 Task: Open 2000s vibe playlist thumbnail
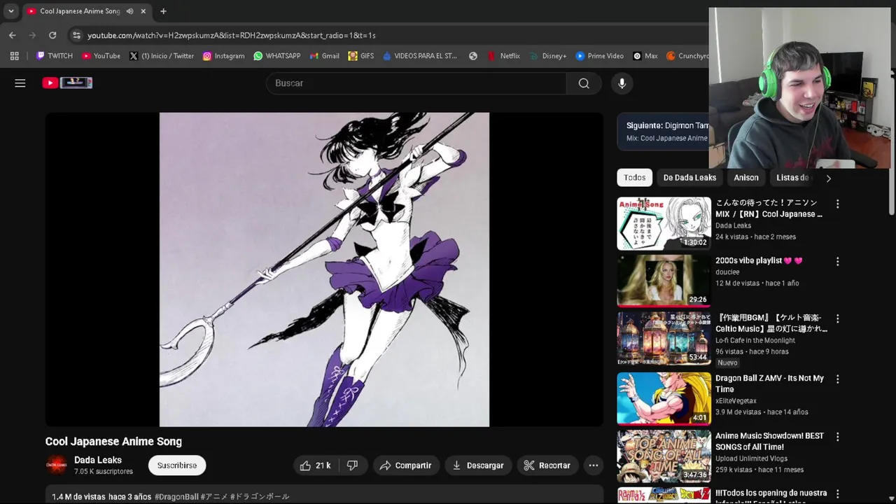coord(664,281)
